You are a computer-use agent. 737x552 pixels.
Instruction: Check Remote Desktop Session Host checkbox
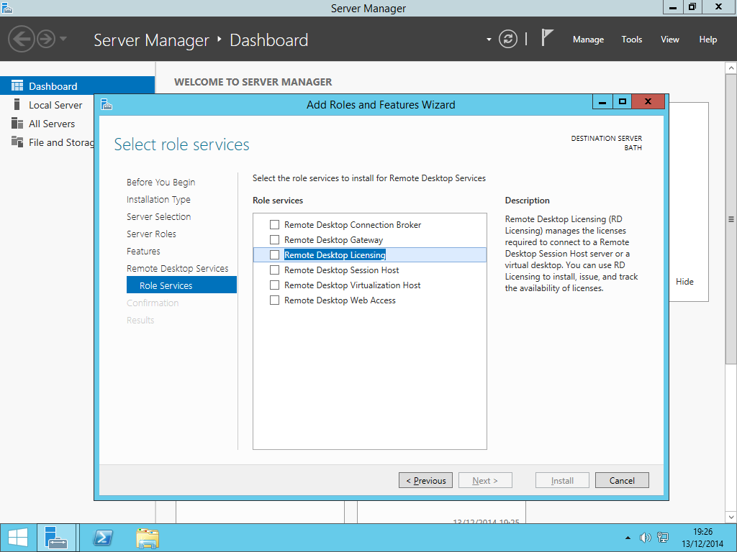tap(274, 270)
